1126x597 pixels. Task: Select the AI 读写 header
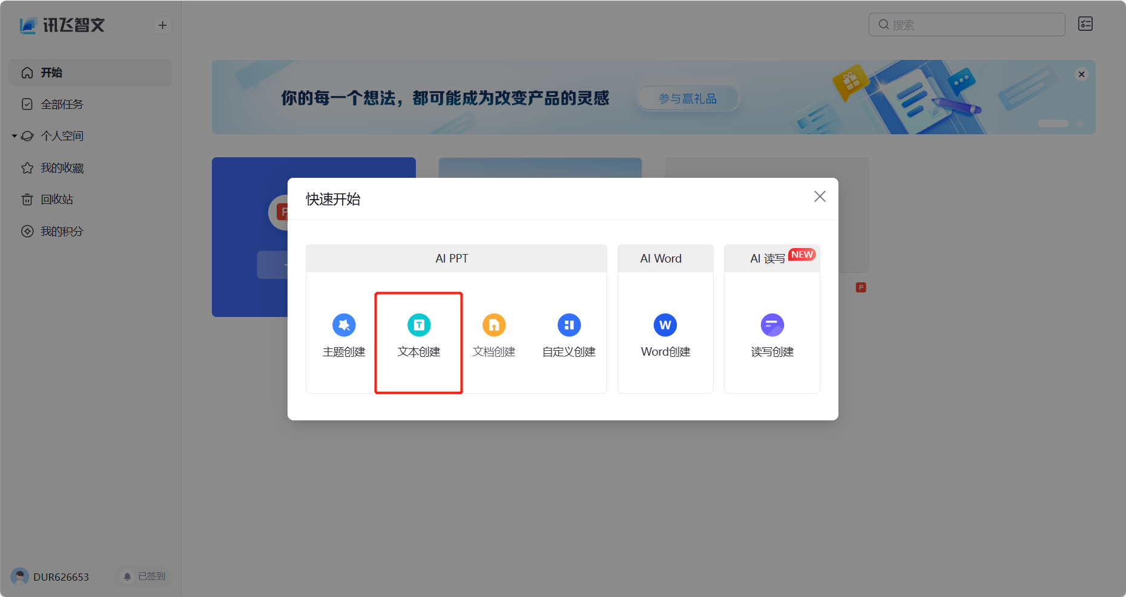click(x=772, y=258)
